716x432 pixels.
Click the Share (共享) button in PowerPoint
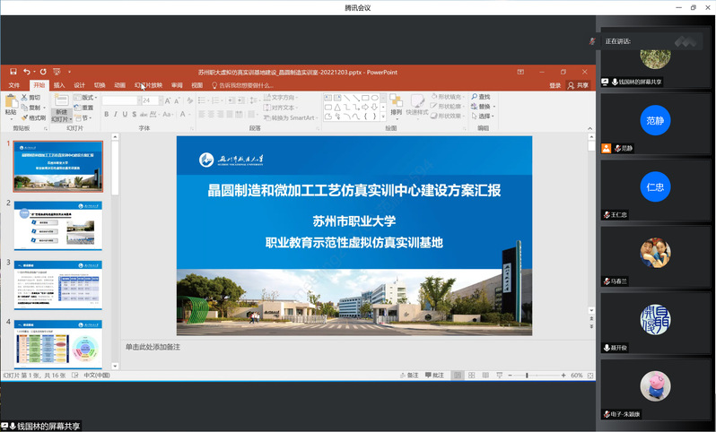(578, 85)
